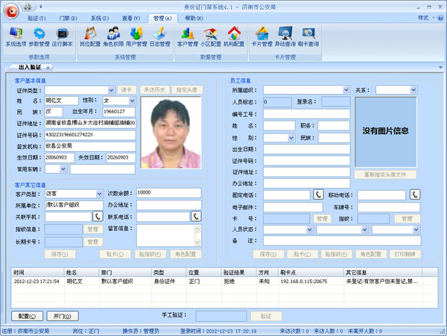447x336 pixels.
Task: Click the 配置(C) button
Action: tap(27, 316)
